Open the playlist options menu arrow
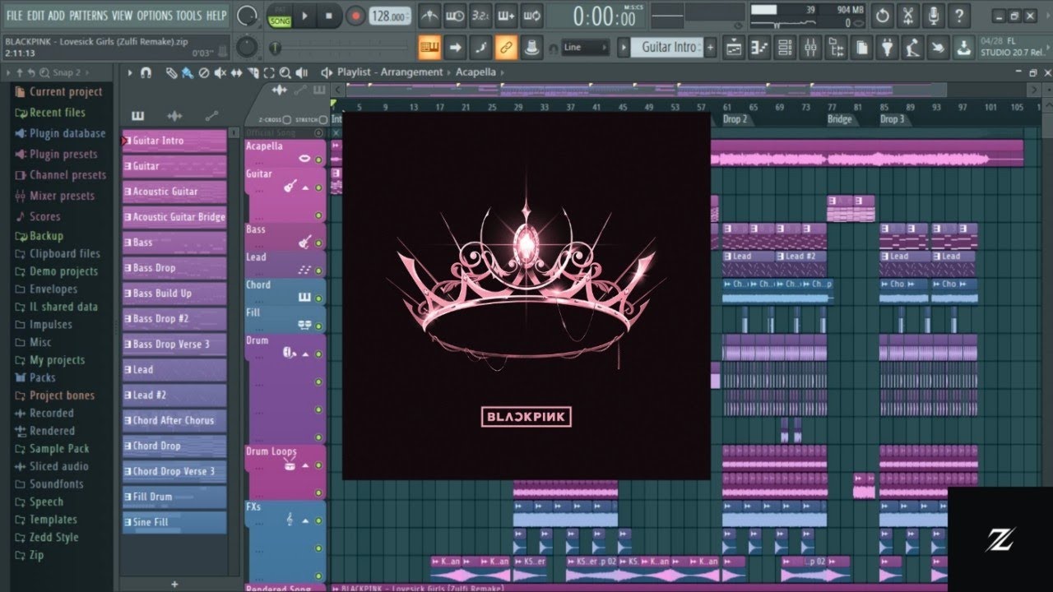 130,72
